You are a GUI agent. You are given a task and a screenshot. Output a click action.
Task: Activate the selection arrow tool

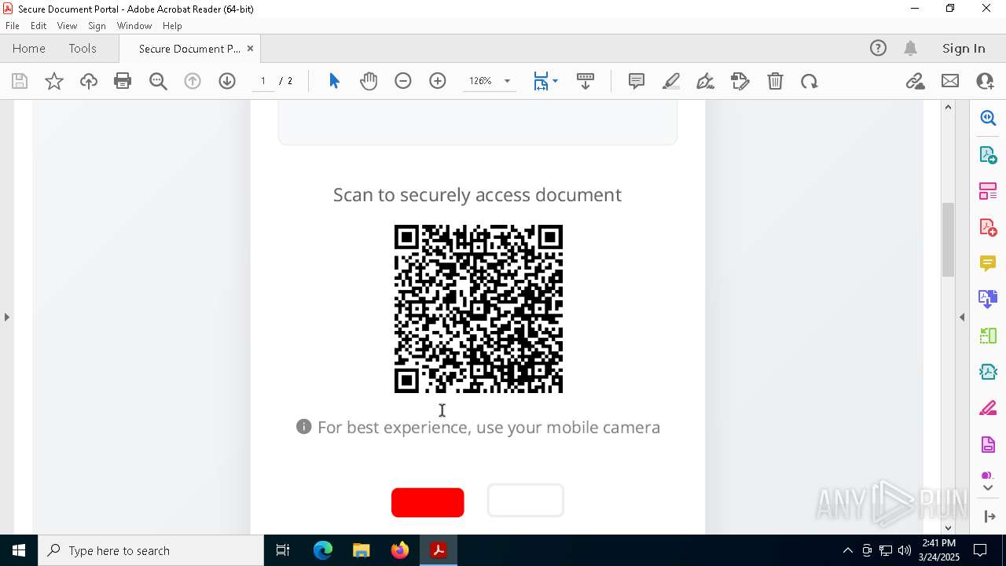pyautogui.click(x=334, y=81)
